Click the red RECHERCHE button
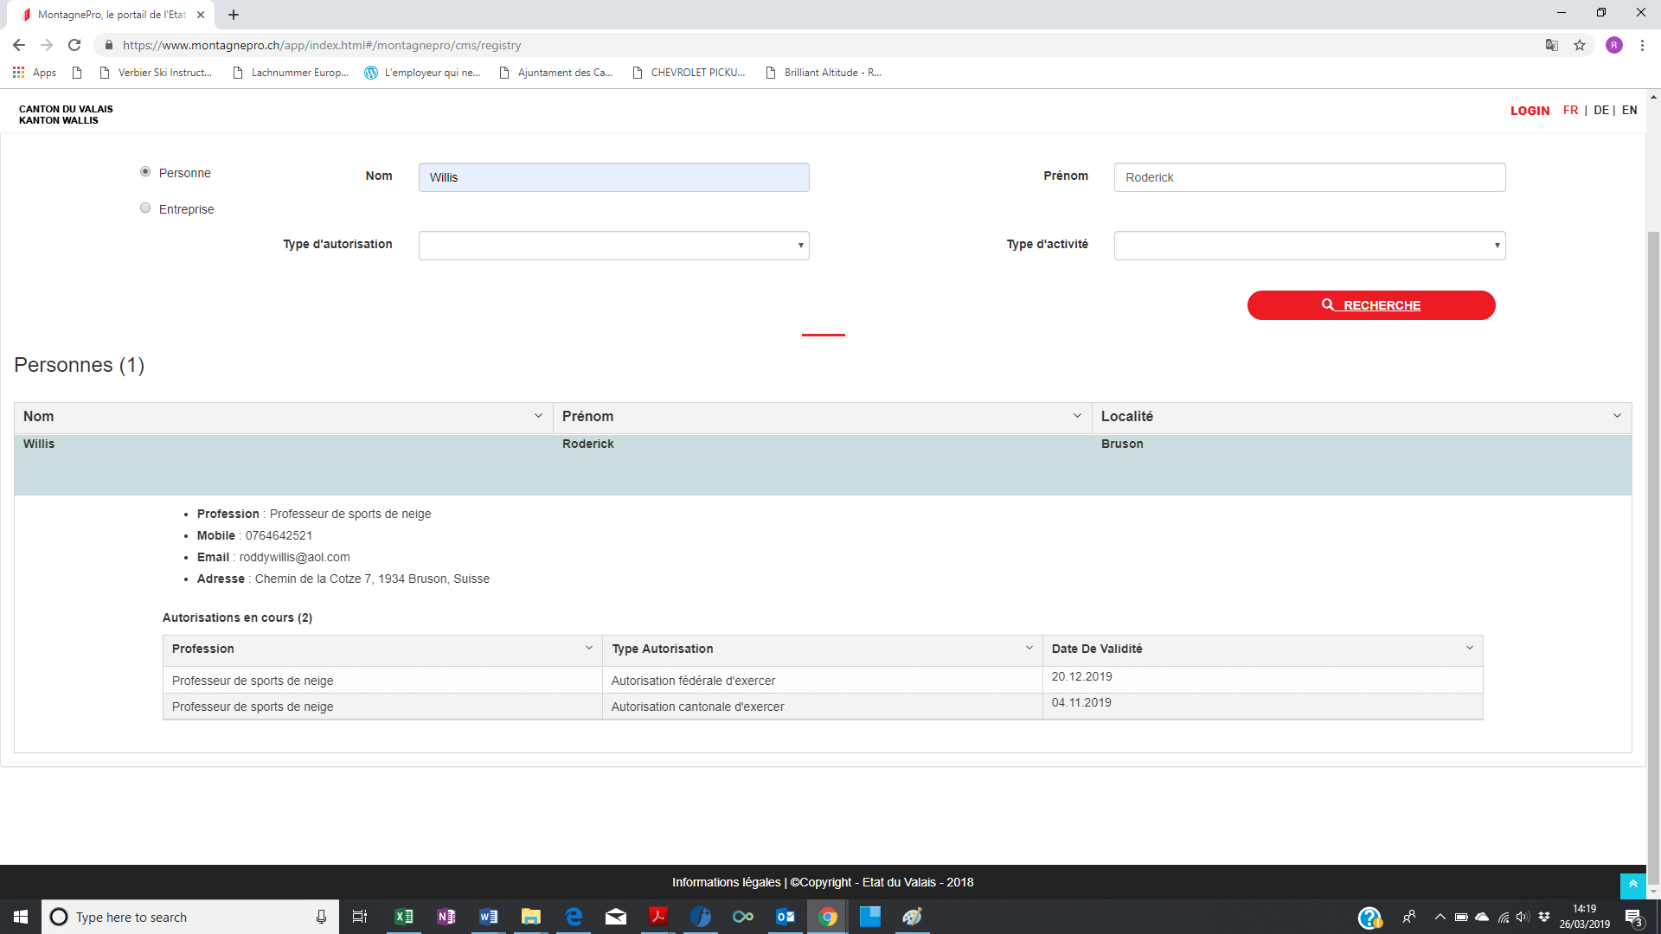Screen dimensions: 1661x934 coord(1370,305)
